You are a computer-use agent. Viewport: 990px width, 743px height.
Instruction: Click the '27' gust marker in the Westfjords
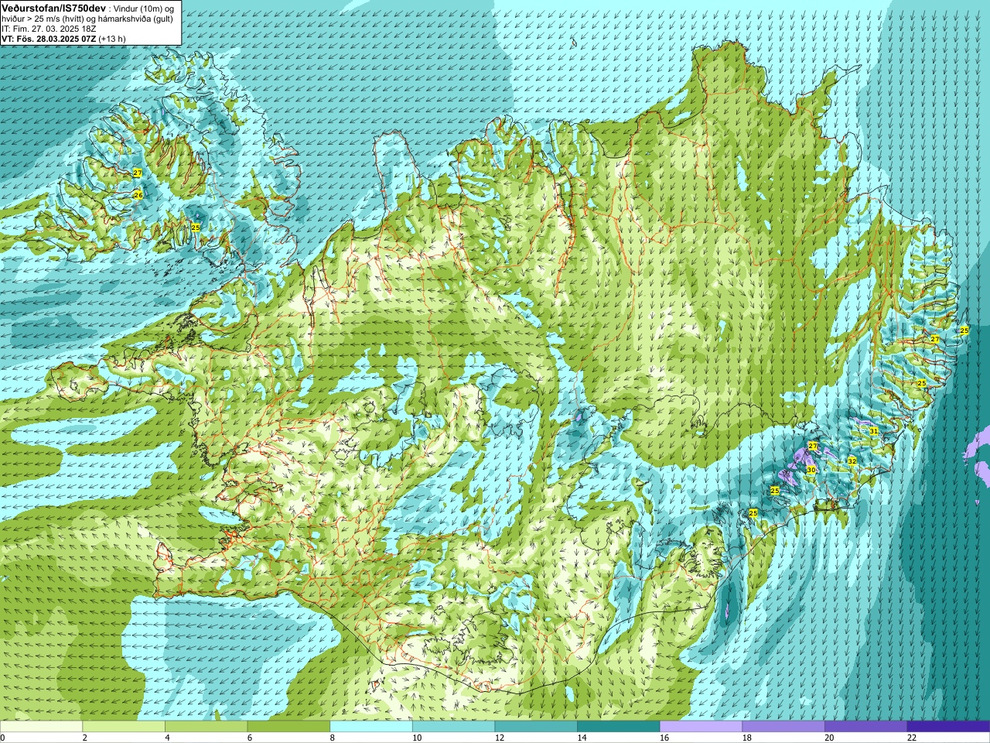pos(138,173)
